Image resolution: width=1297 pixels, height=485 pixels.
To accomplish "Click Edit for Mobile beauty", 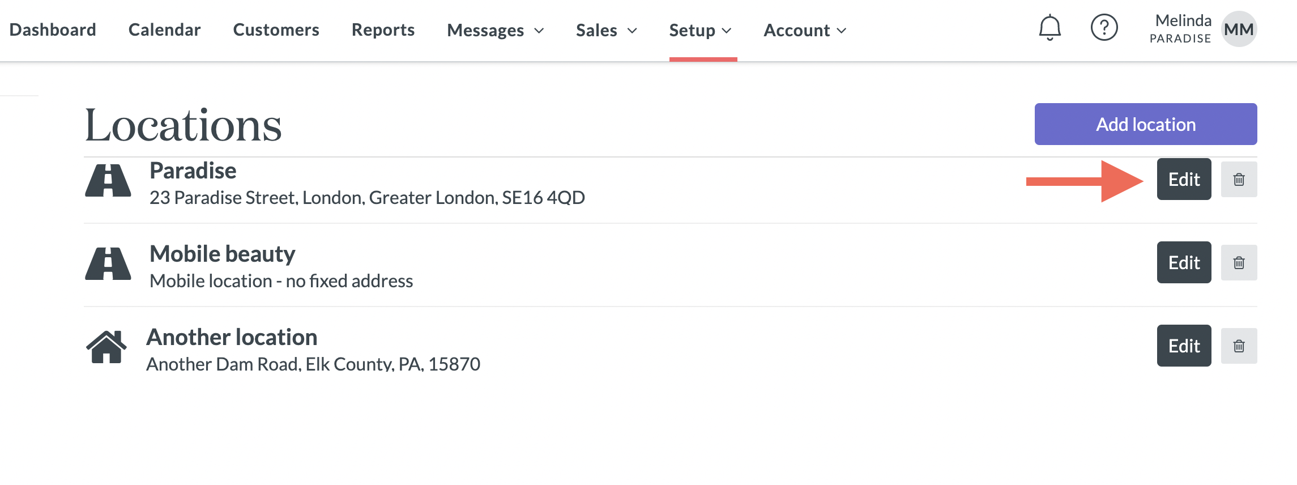I will pyautogui.click(x=1184, y=263).
